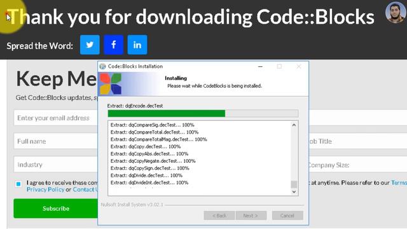The width and height of the screenshot is (407, 229).
Task: Click the Code::Blocks installer title icon
Action: coord(103,66)
